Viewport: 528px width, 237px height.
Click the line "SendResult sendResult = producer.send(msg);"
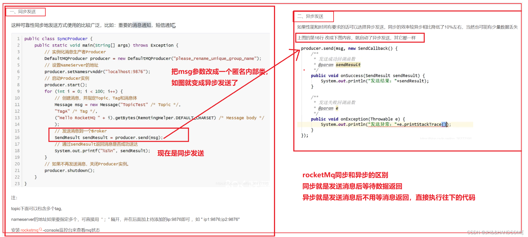point(109,138)
